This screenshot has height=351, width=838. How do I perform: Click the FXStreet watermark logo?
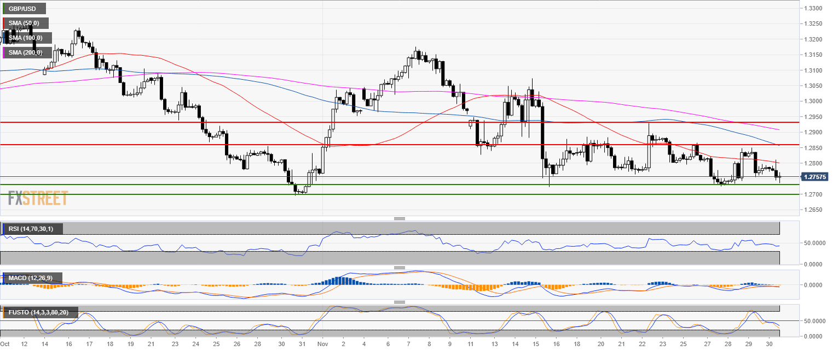tap(38, 198)
